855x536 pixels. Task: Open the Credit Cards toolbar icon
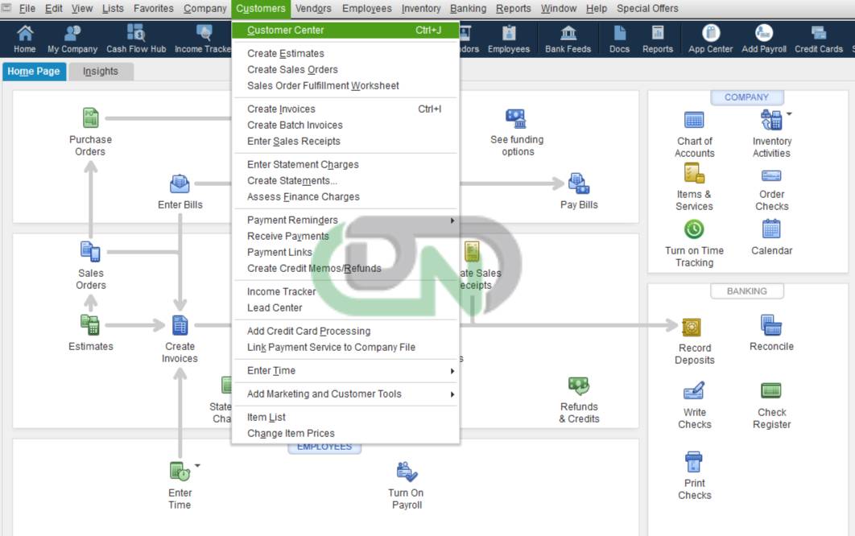818,38
